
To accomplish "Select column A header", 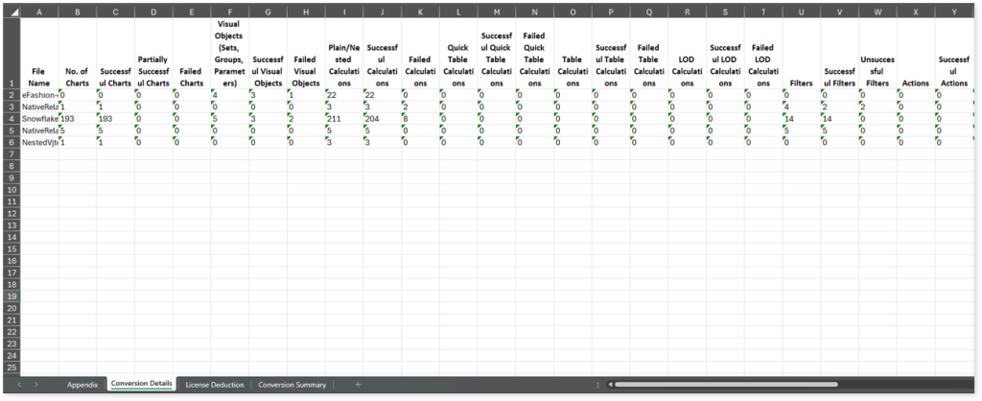I will pos(38,12).
